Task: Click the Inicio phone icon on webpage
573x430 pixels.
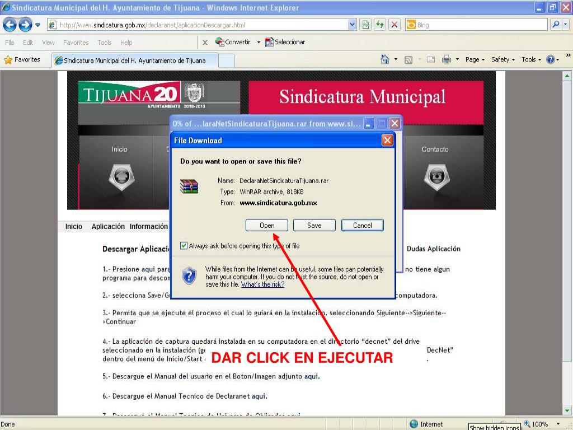Action: pos(121,177)
